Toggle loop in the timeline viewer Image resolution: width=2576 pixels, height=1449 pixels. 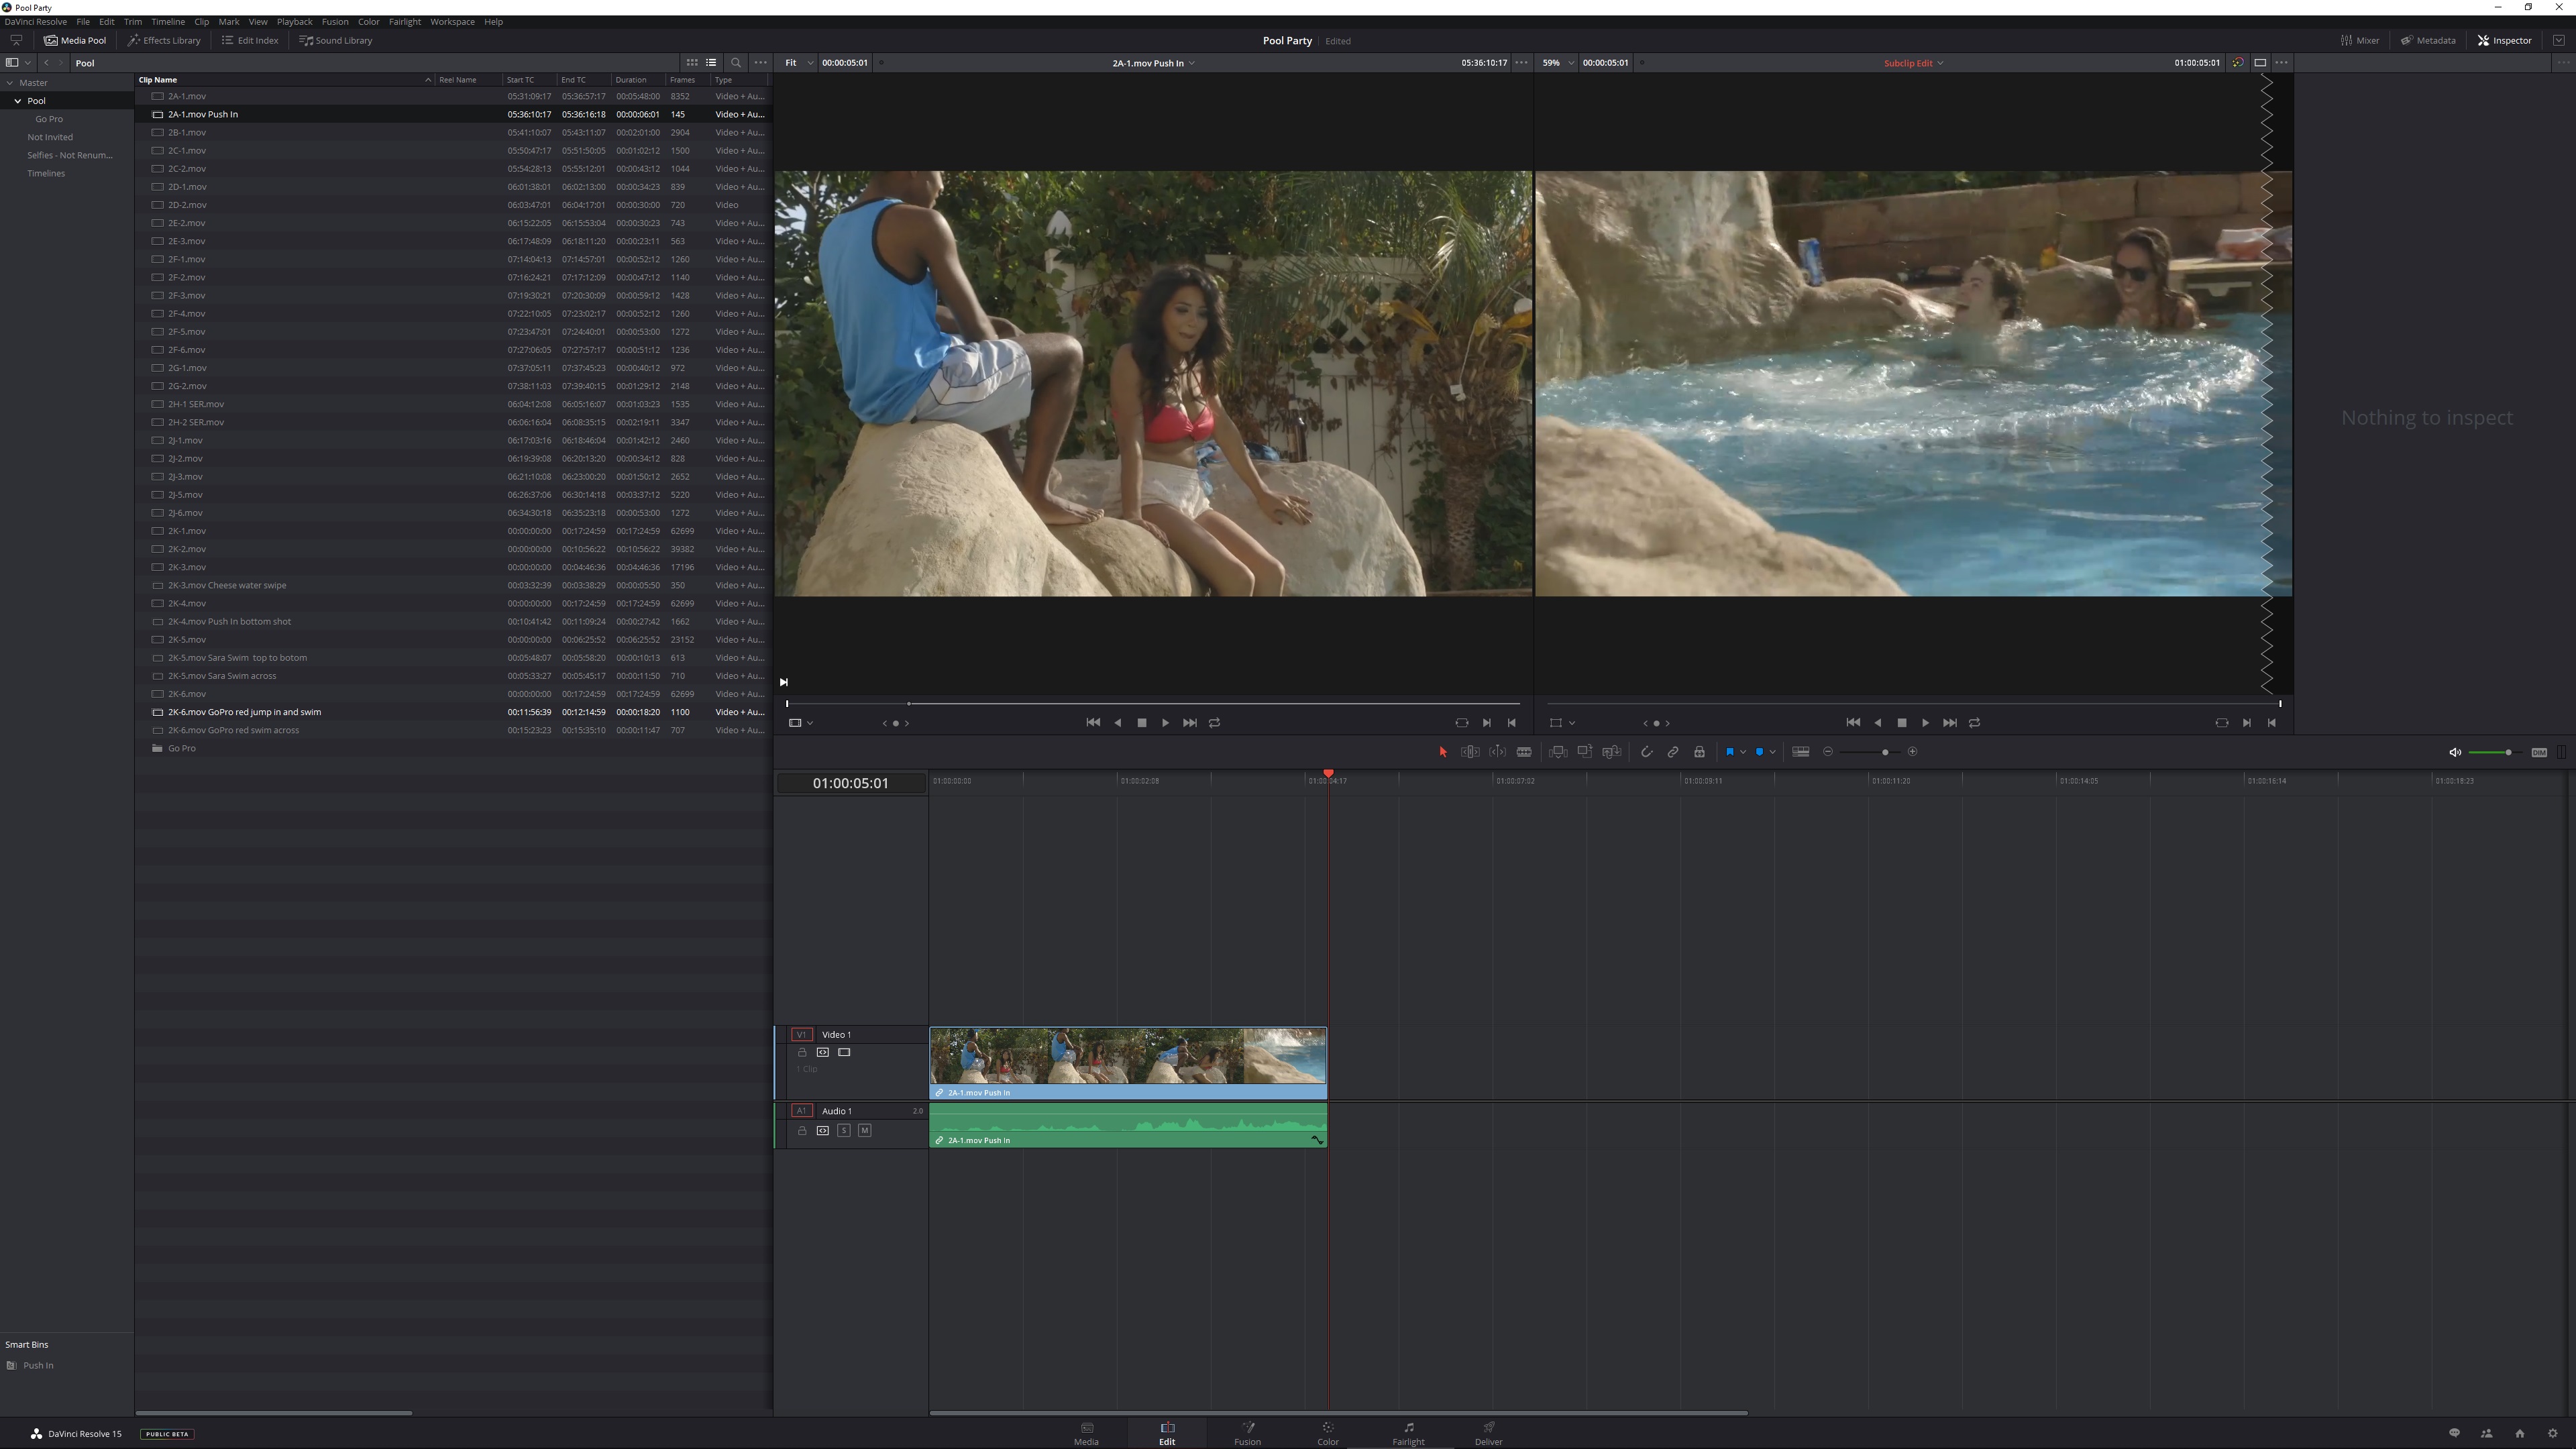tap(1974, 723)
